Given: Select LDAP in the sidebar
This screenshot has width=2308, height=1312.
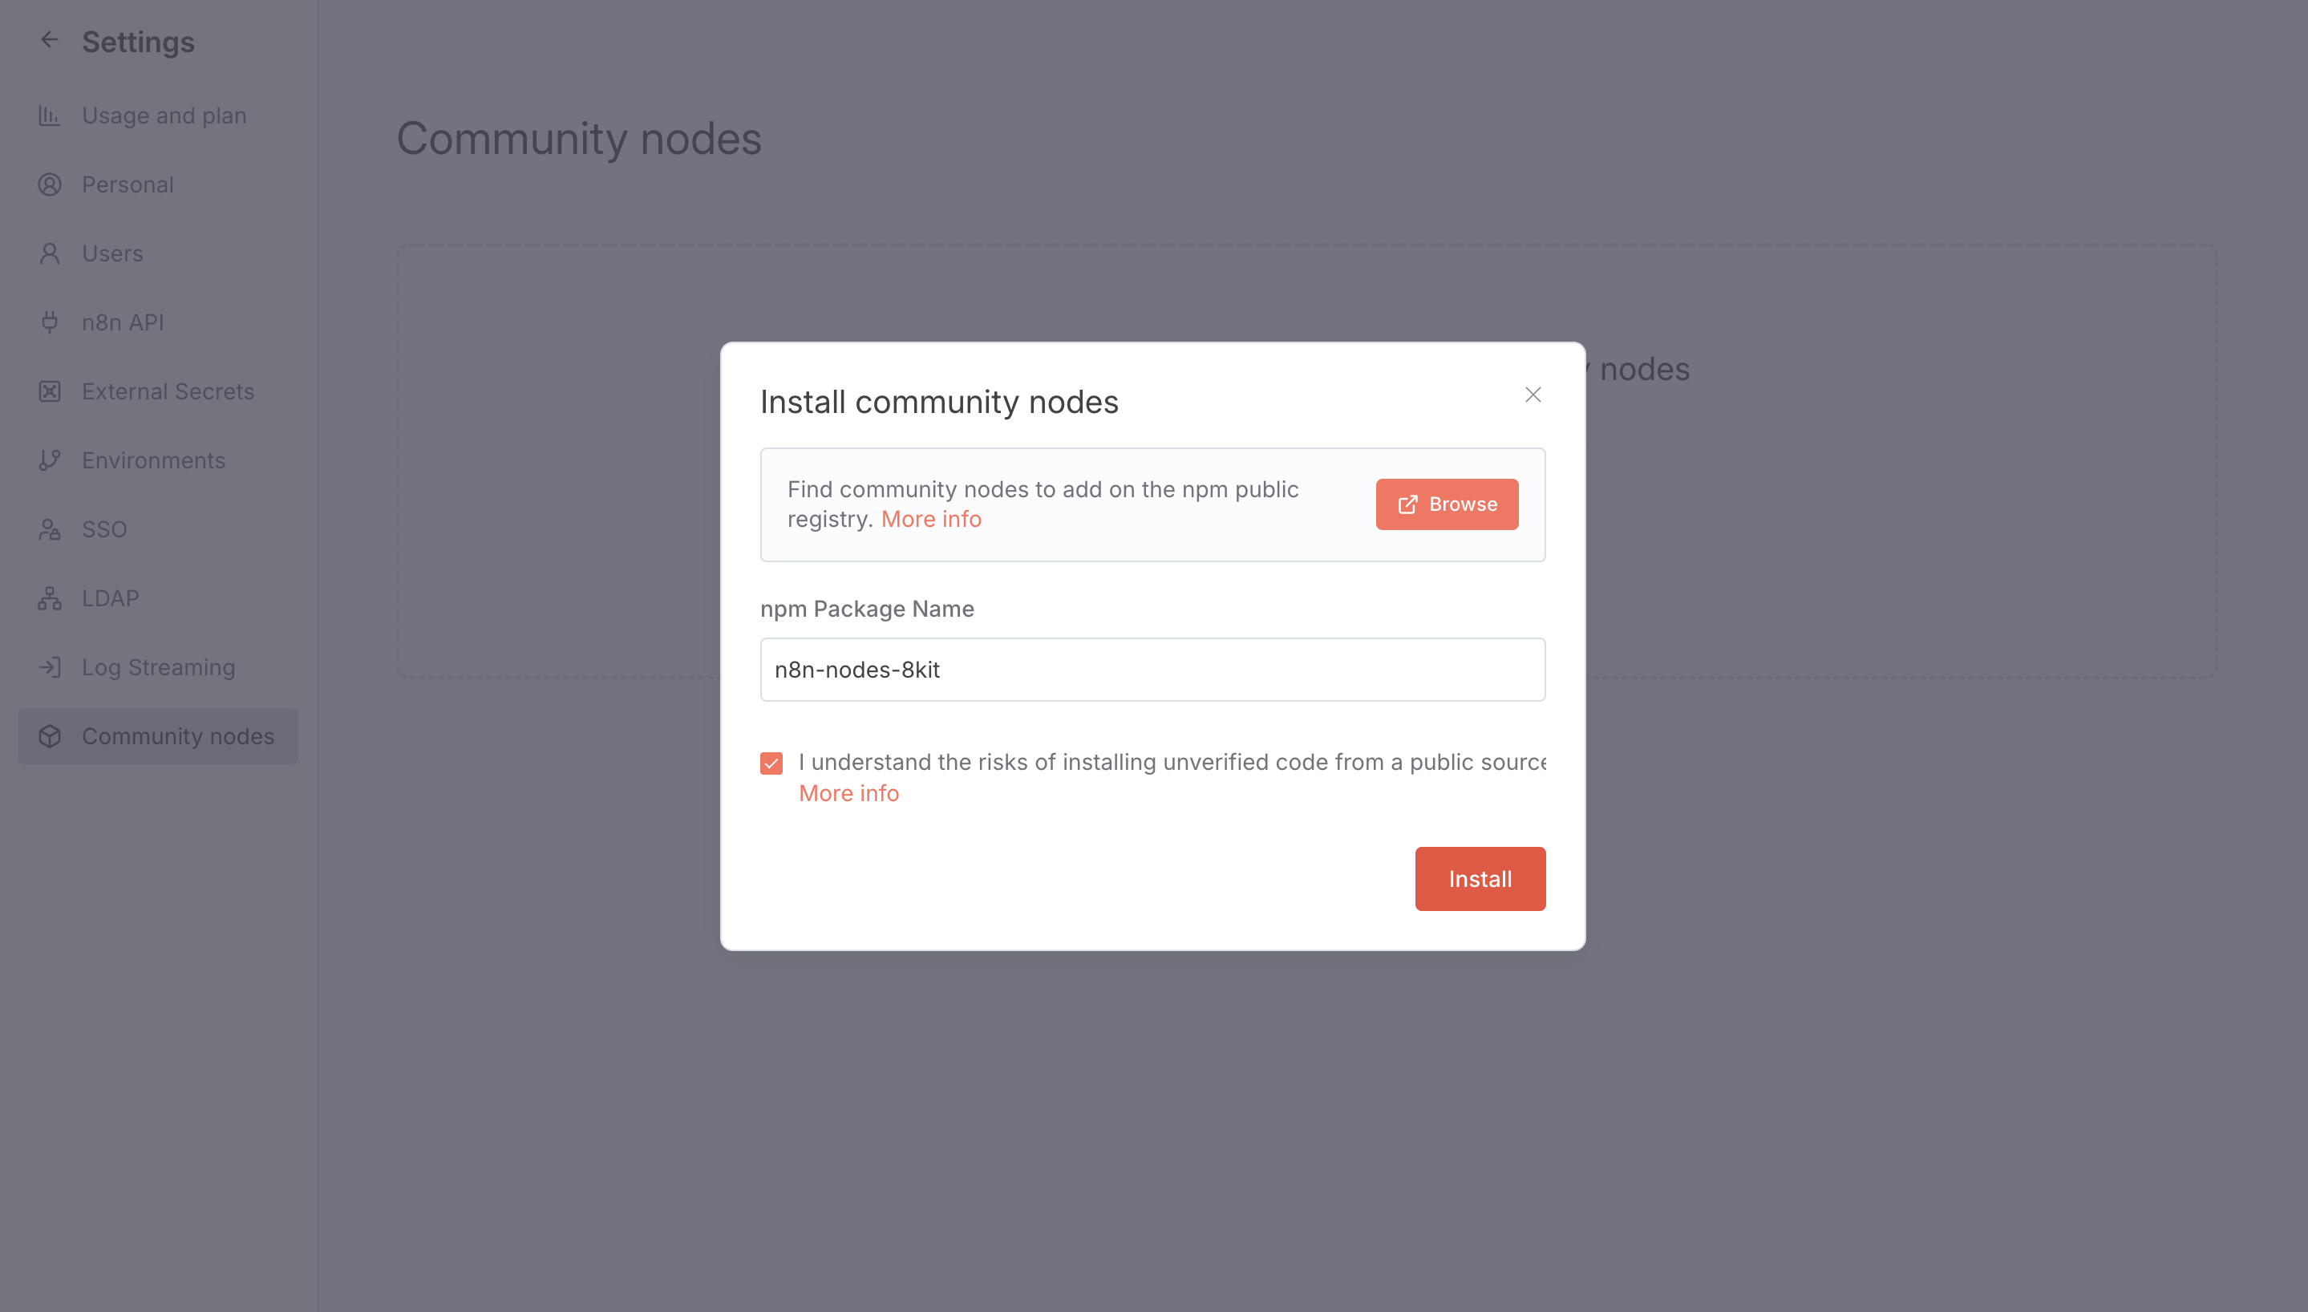Looking at the screenshot, I should tap(158, 598).
